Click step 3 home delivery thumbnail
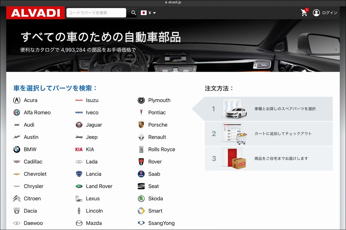The width and height of the screenshot is (346, 230). click(235, 158)
